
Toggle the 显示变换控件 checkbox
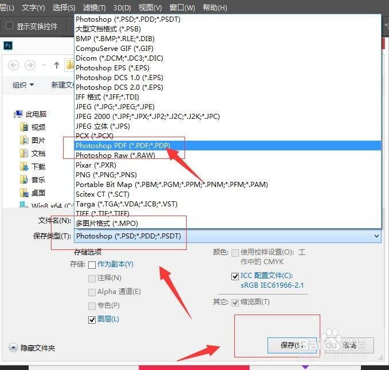pyautogui.click(x=9, y=26)
